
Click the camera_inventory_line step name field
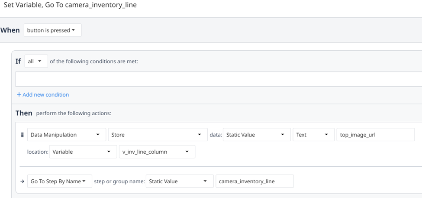point(254,181)
